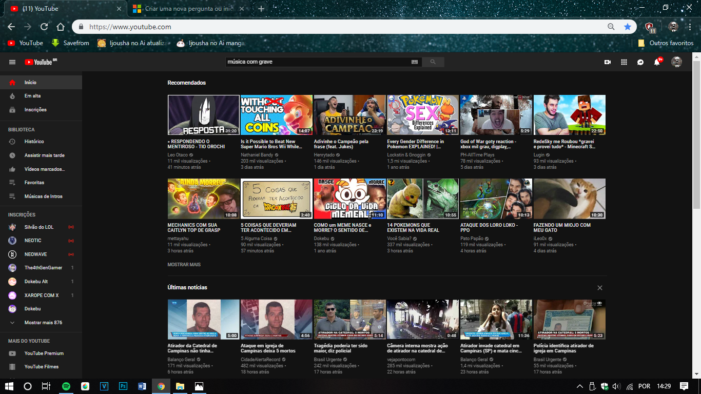This screenshot has width=701, height=394.
Task: Dismiss the Últimas notícias section
Action: pos(600,288)
